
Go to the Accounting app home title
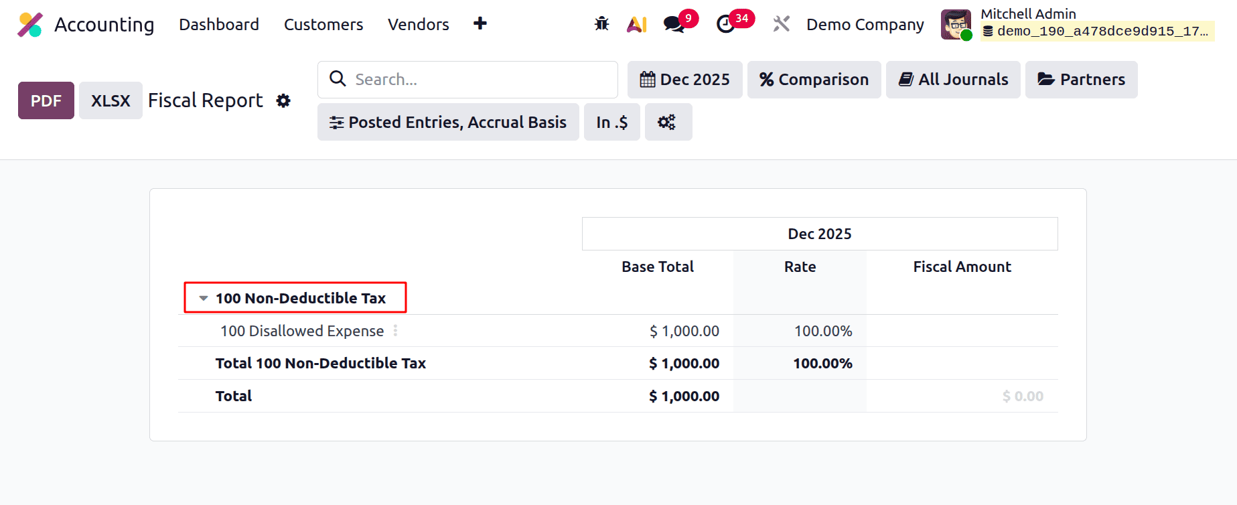point(104,25)
